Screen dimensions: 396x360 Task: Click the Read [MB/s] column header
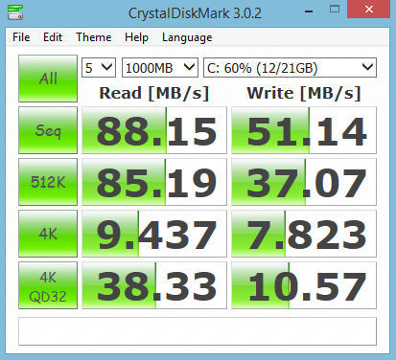click(154, 93)
